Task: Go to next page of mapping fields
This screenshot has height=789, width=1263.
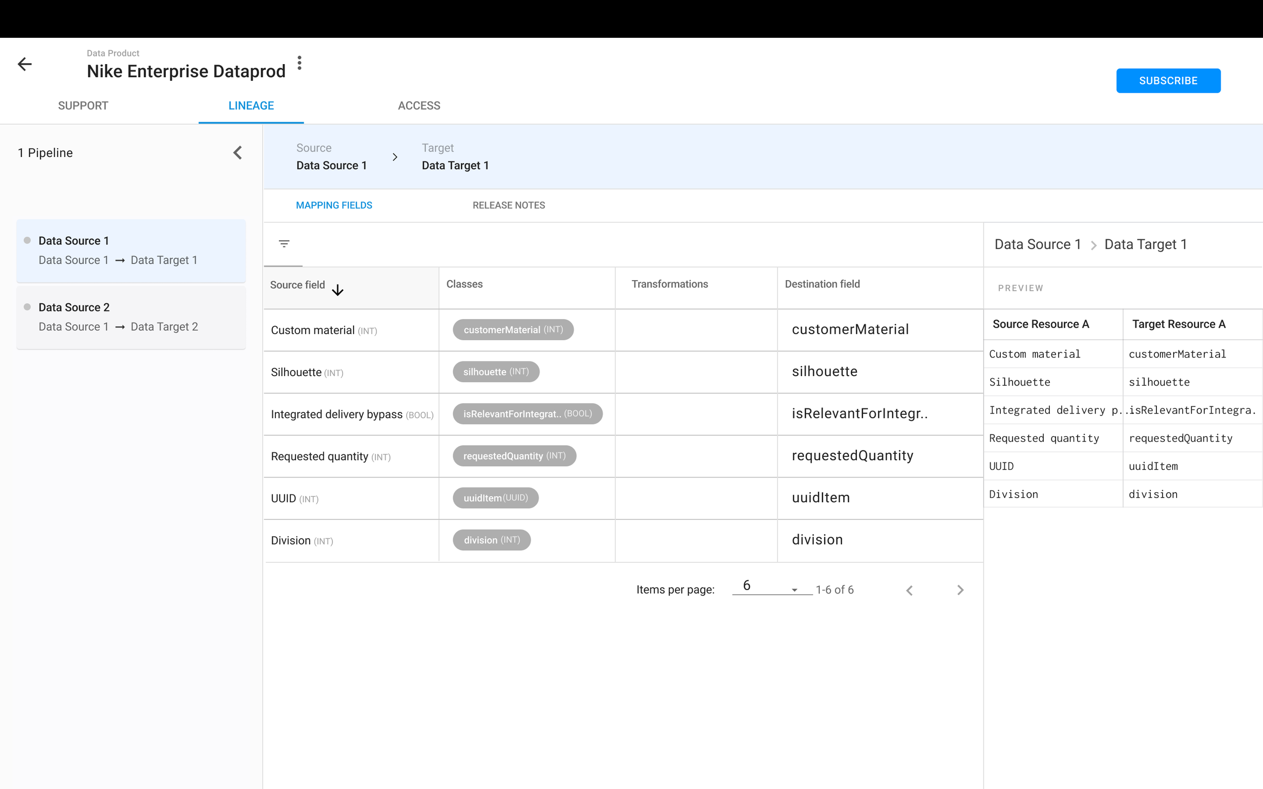Action: click(x=960, y=590)
